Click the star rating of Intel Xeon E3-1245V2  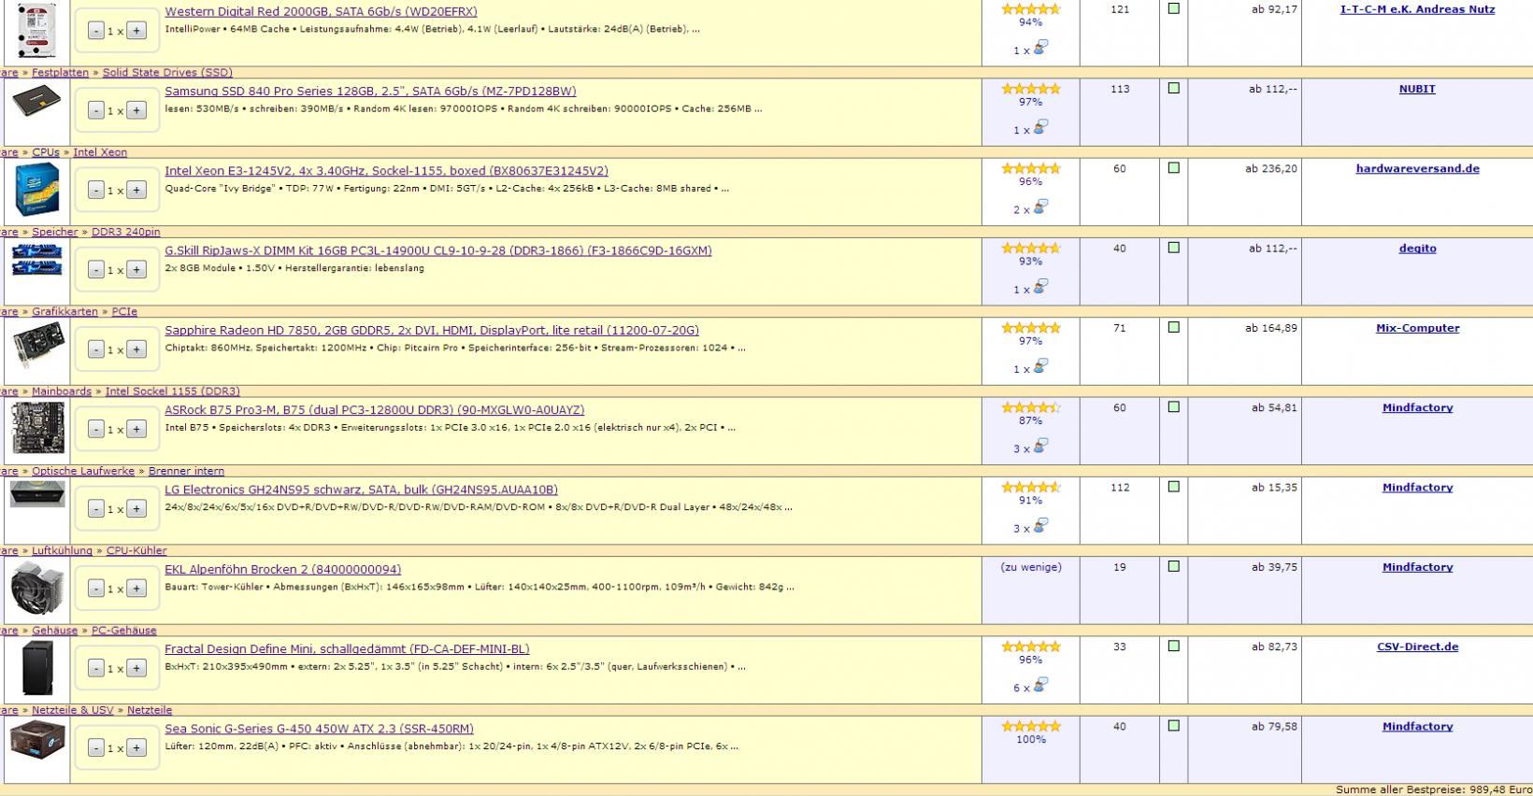[1031, 168]
